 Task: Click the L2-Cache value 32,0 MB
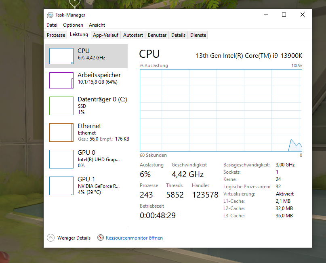[x=284, y=208]
